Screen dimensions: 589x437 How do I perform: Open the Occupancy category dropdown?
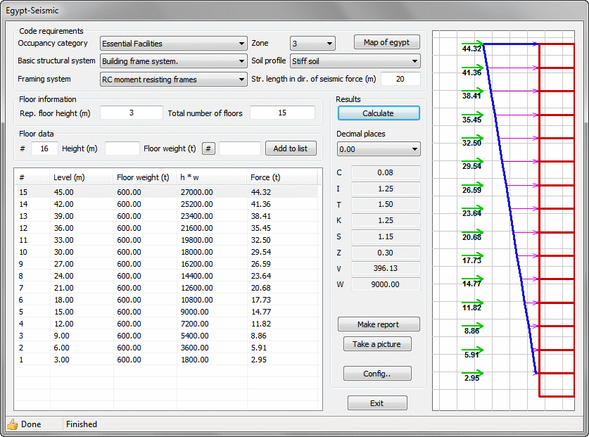coord(174,44)
